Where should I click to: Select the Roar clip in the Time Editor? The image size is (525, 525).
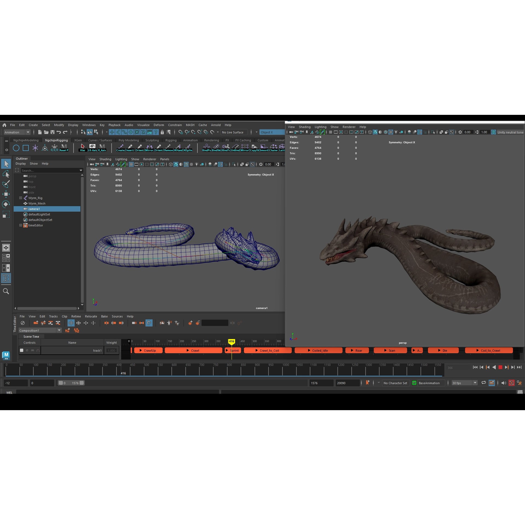tap(357, 350)
